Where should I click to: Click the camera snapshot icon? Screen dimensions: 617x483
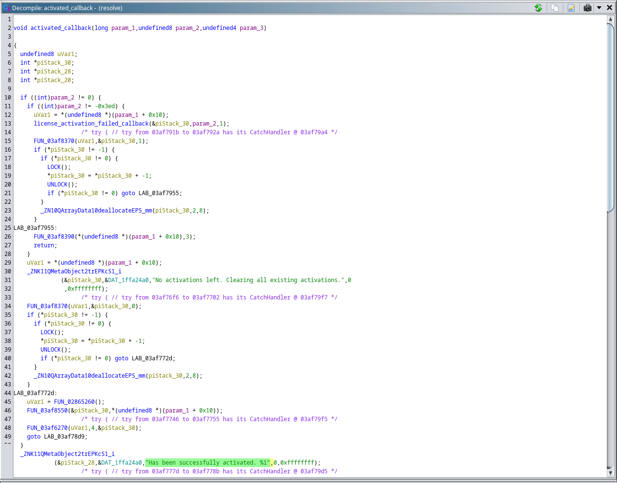point(588,8)
